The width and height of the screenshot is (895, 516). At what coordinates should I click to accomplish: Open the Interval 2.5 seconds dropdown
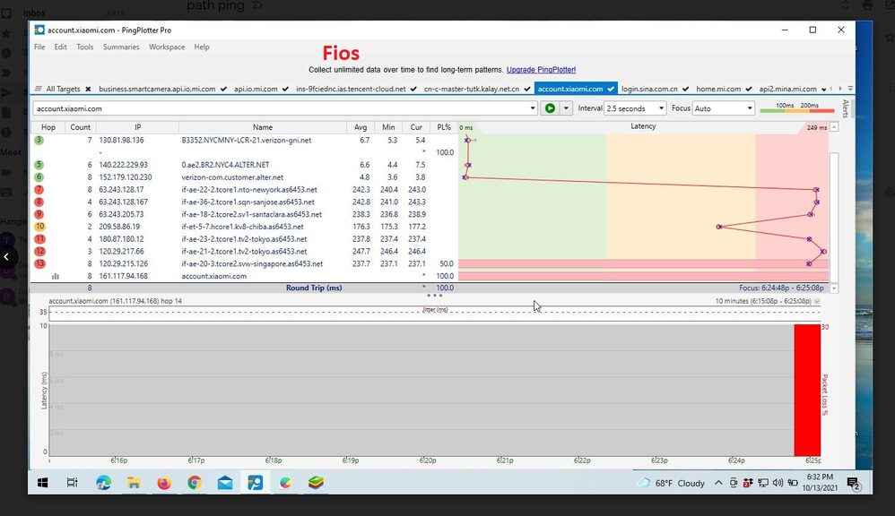pyautogui.click(x=635, y=108)
